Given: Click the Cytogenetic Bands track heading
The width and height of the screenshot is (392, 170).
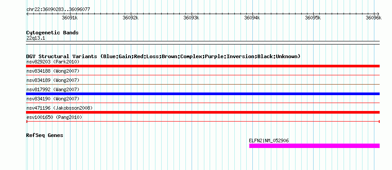Looking at the screenshot, I should click(52, 33).
